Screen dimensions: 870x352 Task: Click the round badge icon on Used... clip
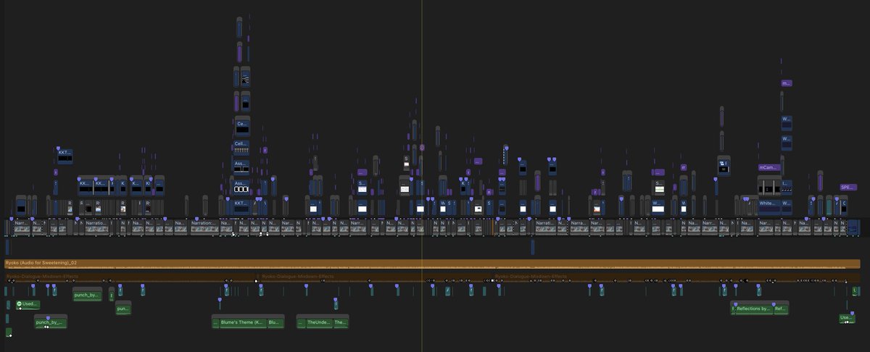pyautogui.click(x=20, y=304)
